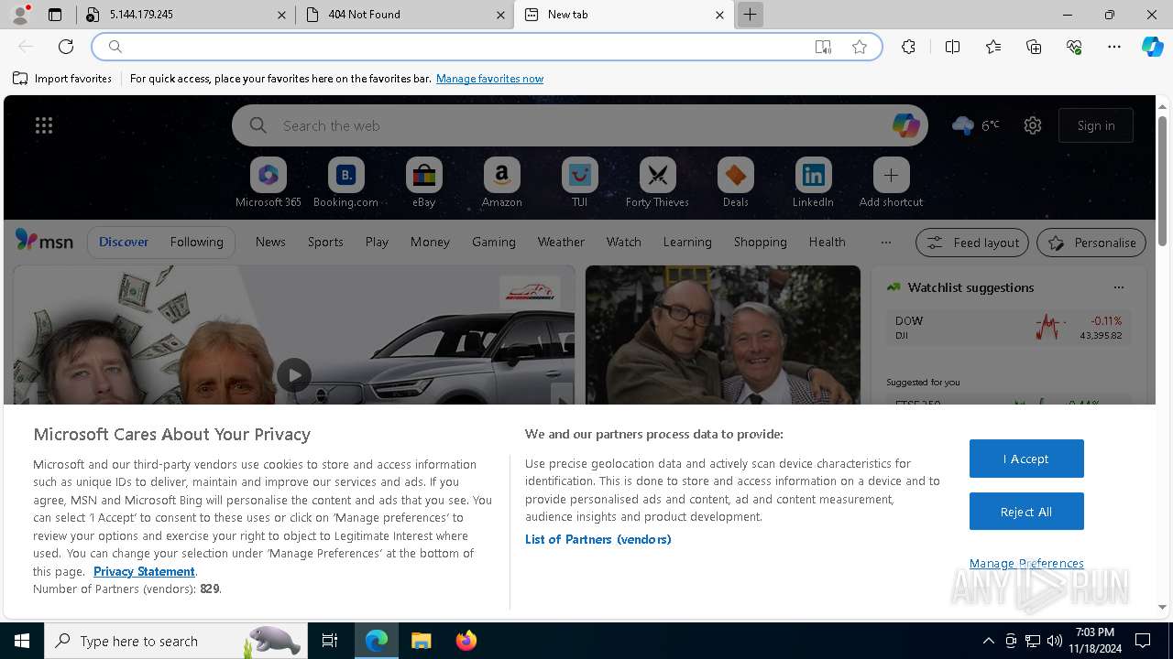
Task: Open the News category
Action: pyautogui.click(x=270, y=242)
